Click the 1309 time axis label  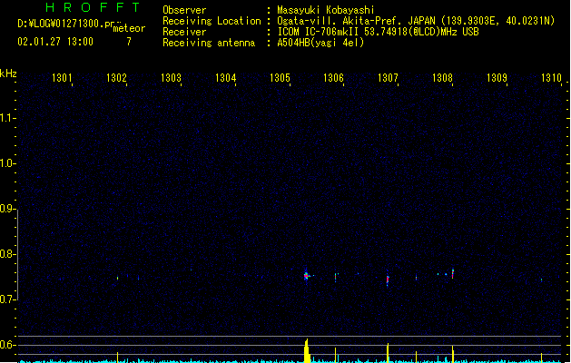[x=497, y=77]
